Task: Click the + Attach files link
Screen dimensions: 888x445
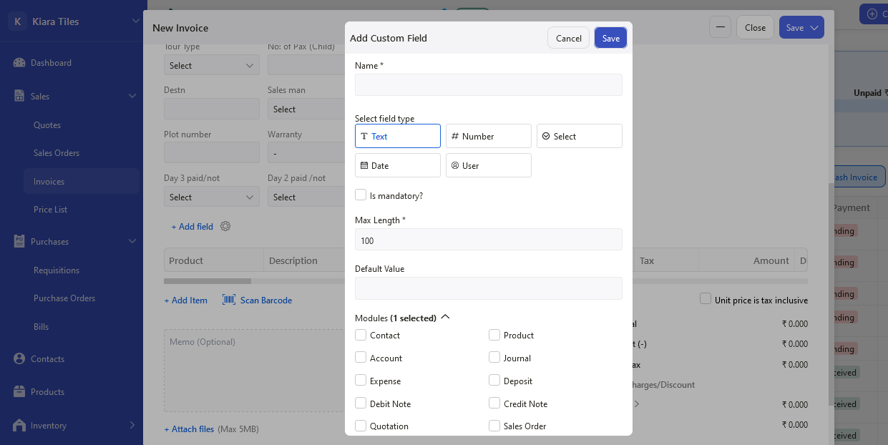Action: 190,429
